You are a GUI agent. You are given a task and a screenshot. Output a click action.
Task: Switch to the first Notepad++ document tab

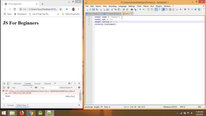pos(94,14)
